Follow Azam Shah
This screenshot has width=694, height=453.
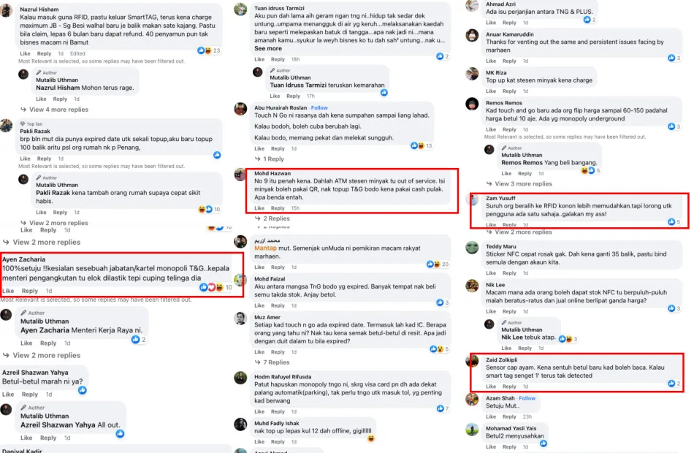click(527, 398)
